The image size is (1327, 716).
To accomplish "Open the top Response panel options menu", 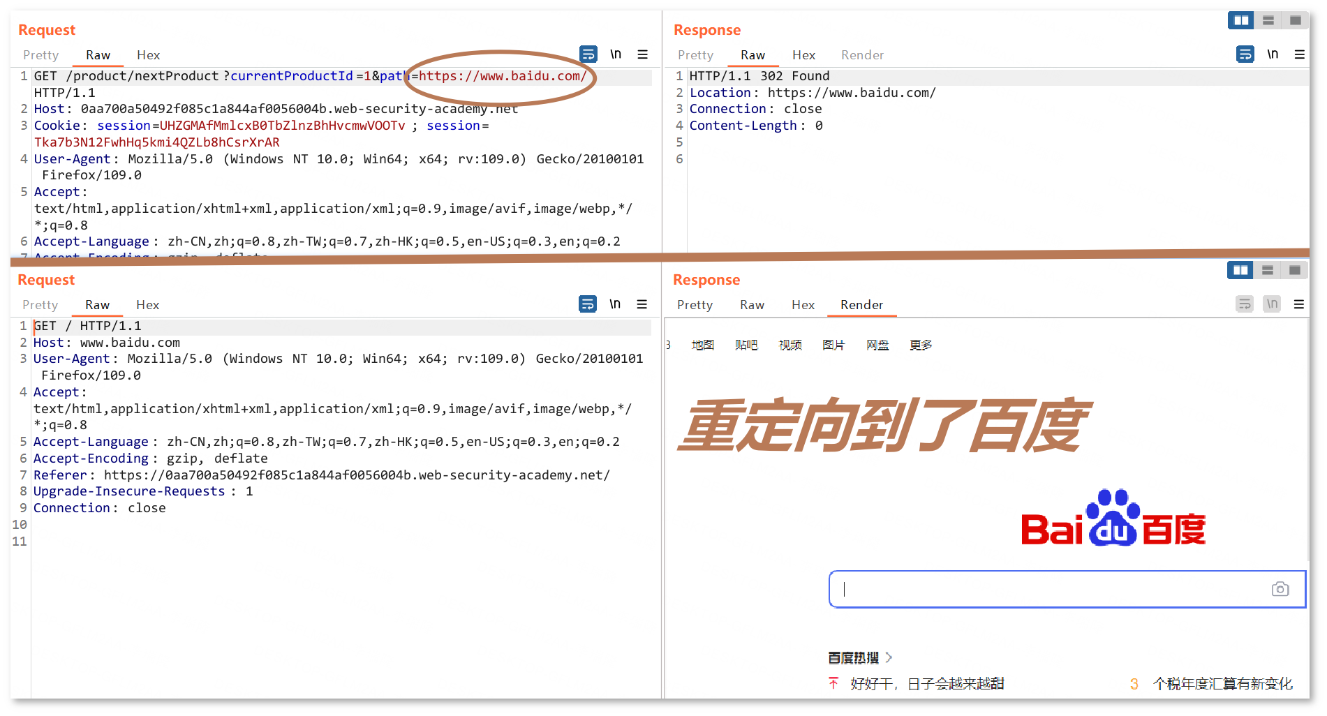I will (1299, 54).
